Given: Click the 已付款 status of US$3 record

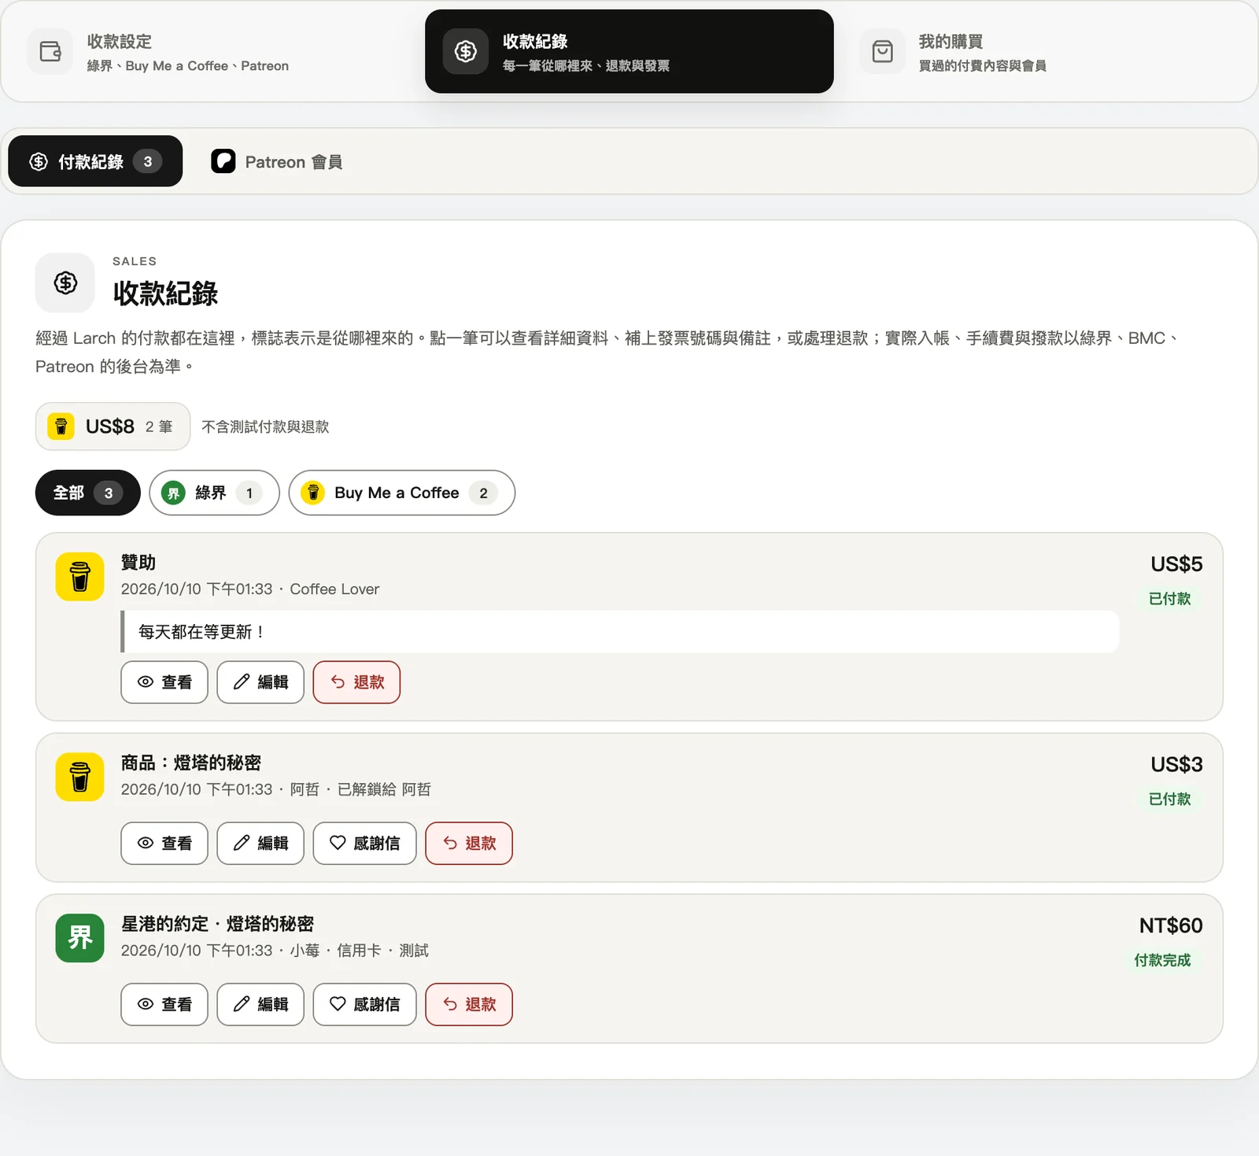Looking at the screenshot, I should [x=1170, y=800].
